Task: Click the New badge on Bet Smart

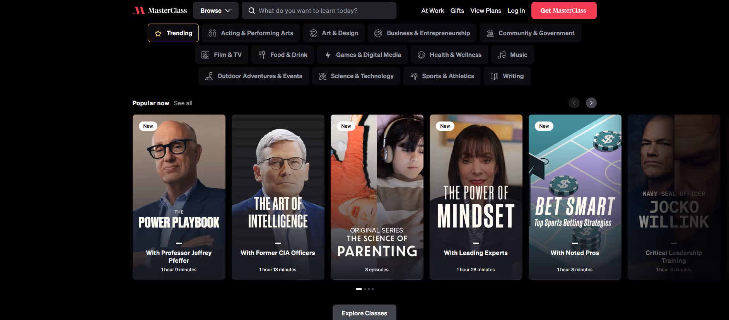Action: pos(544,126)
